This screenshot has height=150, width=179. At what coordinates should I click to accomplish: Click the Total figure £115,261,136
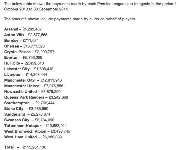(34, 147)
